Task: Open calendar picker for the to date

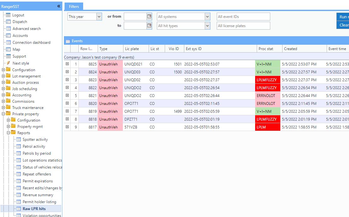Action: [x=149, y=26]
